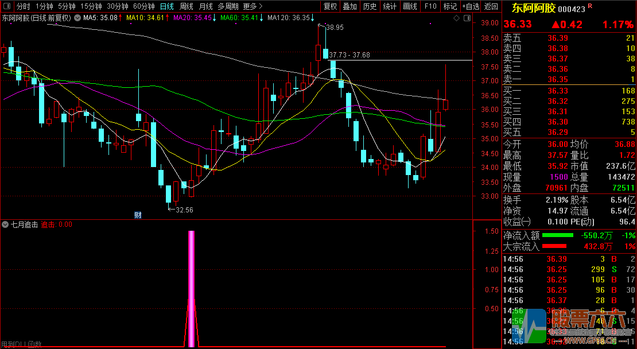Image resolution: width=637 pixels, height=349 pixels.
Task: Click the 38.95 high price label
Action: [334, 27]
